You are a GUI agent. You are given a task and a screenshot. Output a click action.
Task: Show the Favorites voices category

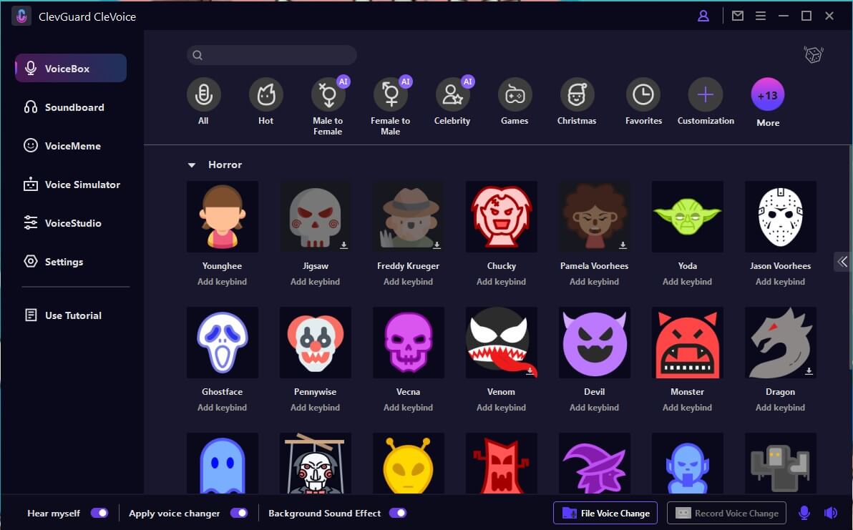[x=643, y=94]
